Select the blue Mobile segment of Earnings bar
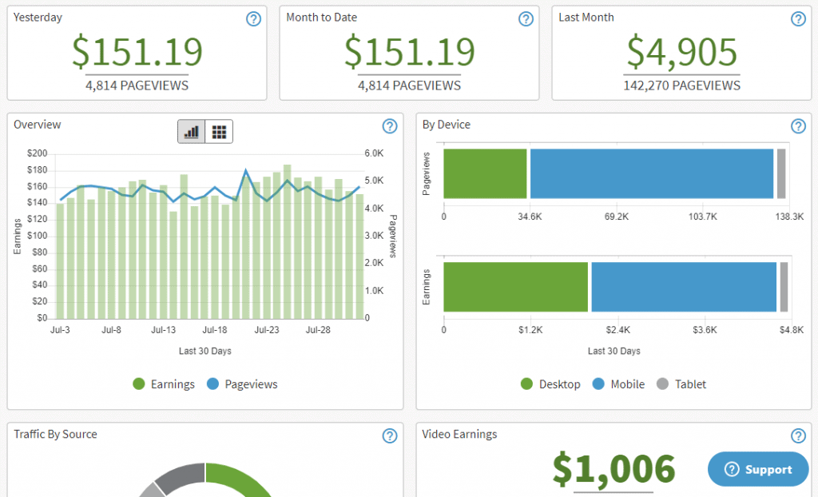 tap(684, 287)
